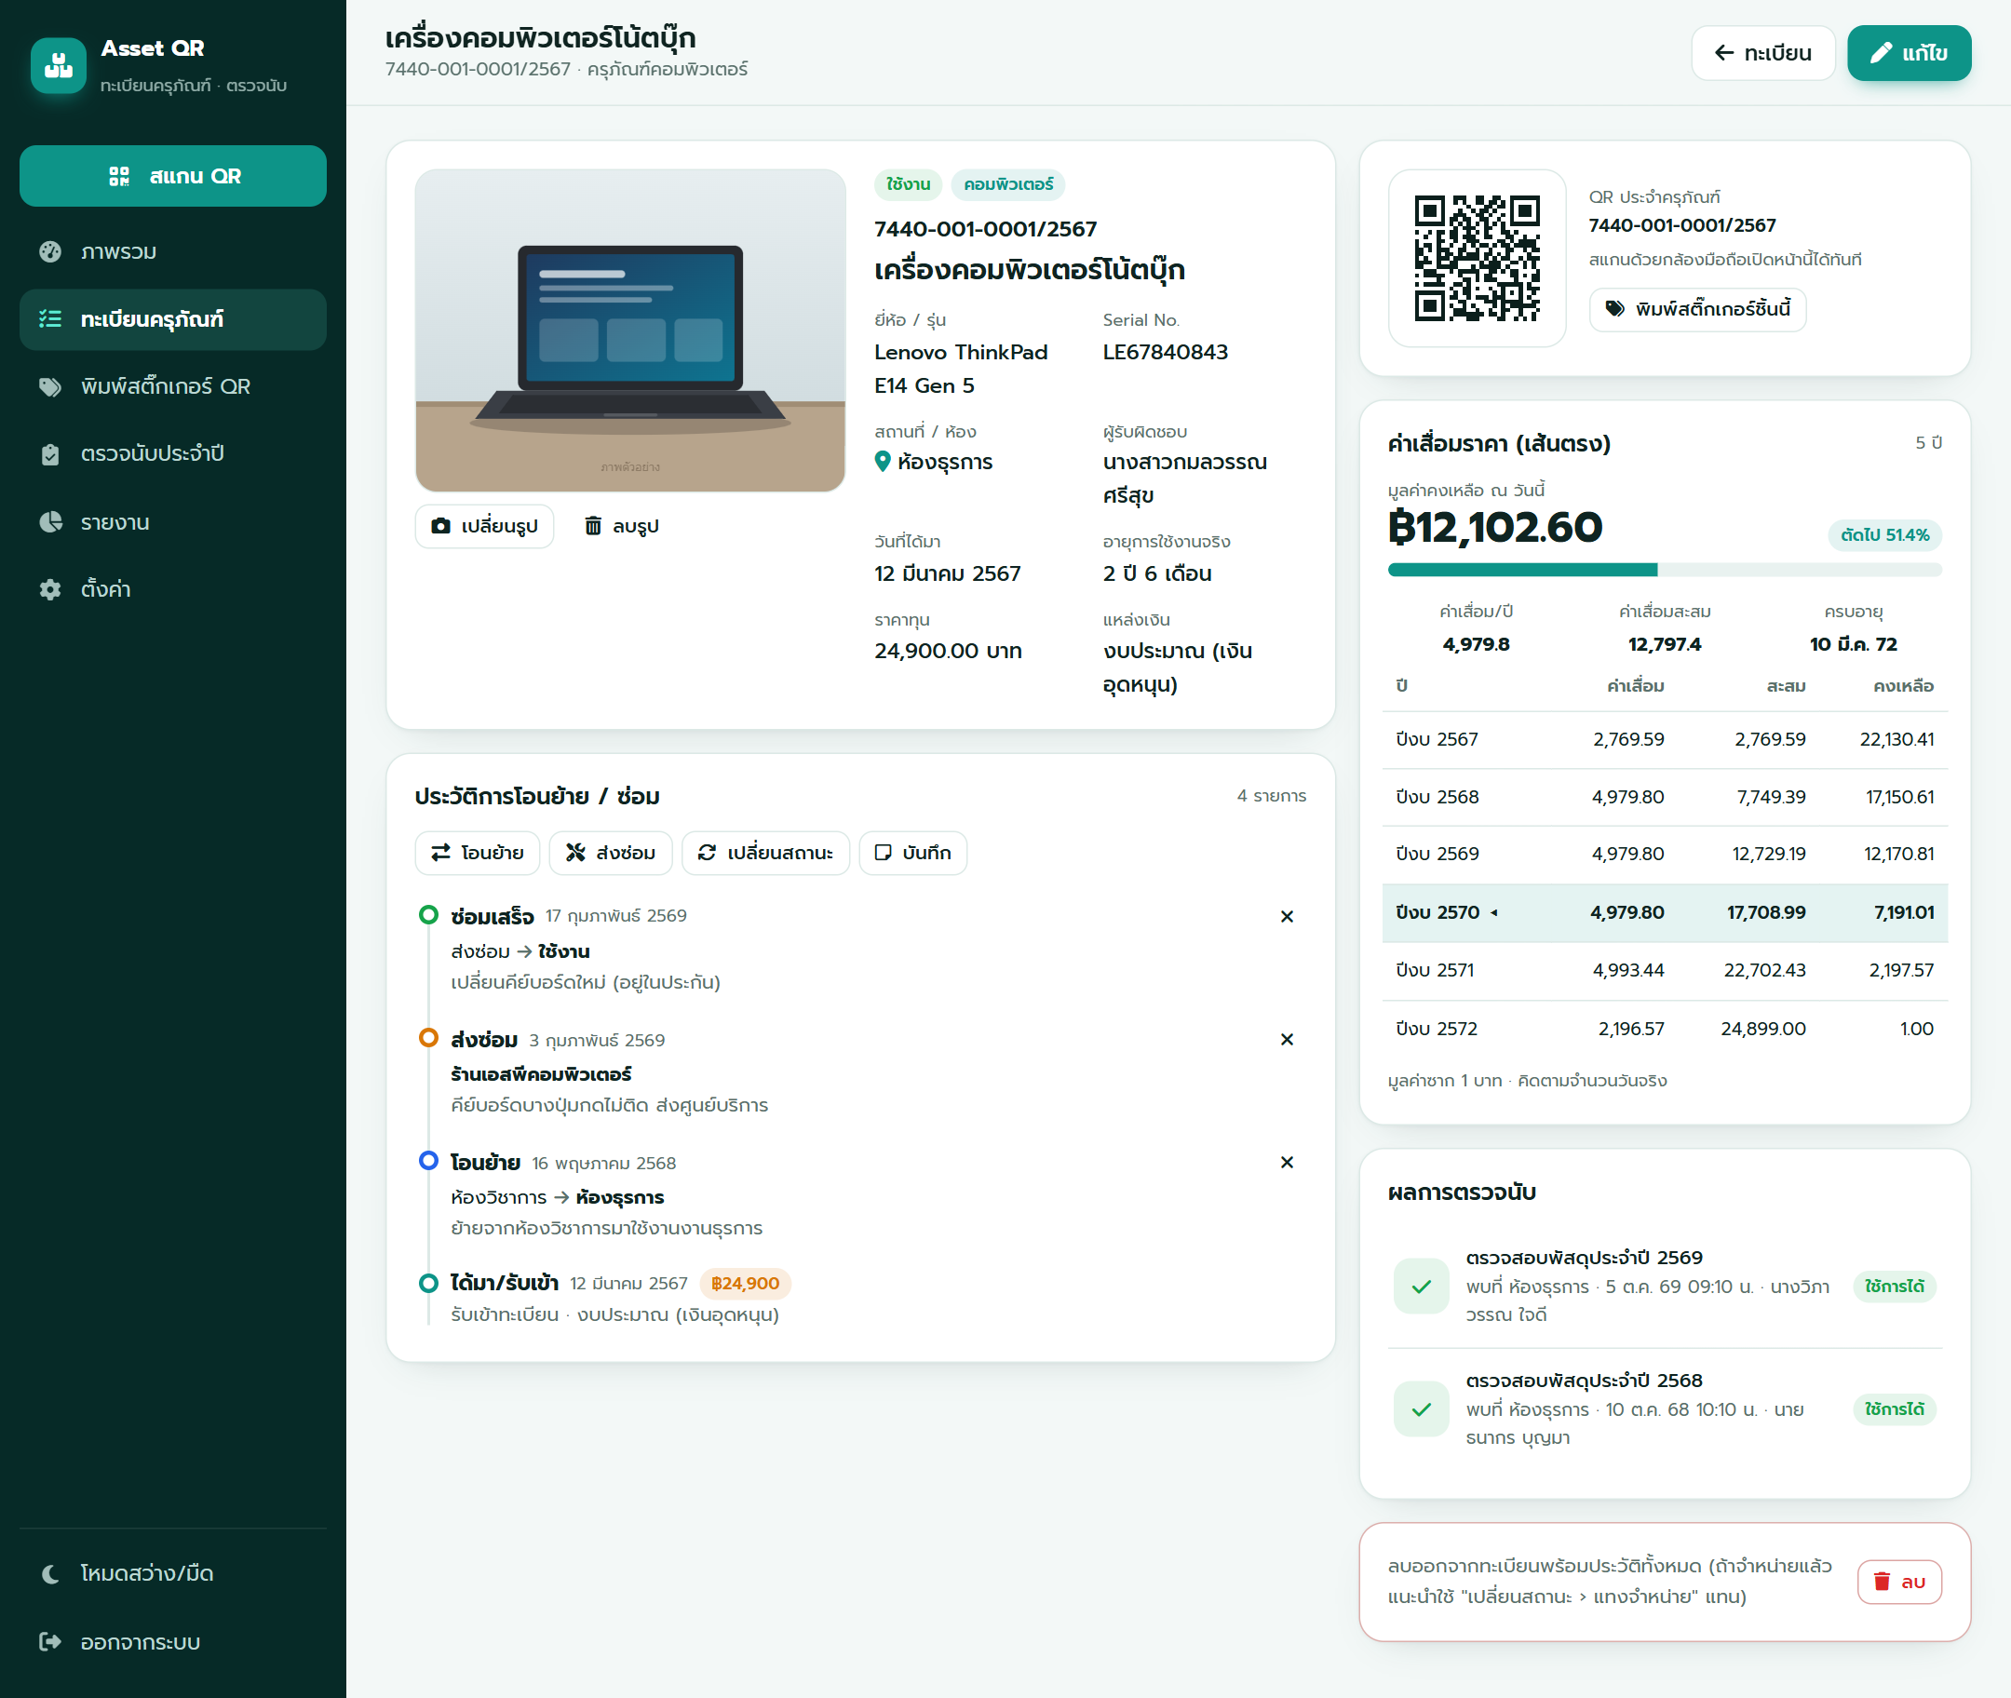This screenshot has height=1698, width=2011.
Task: Click the ฿12,102.60 remaining value
Action: click(1495, 528)
